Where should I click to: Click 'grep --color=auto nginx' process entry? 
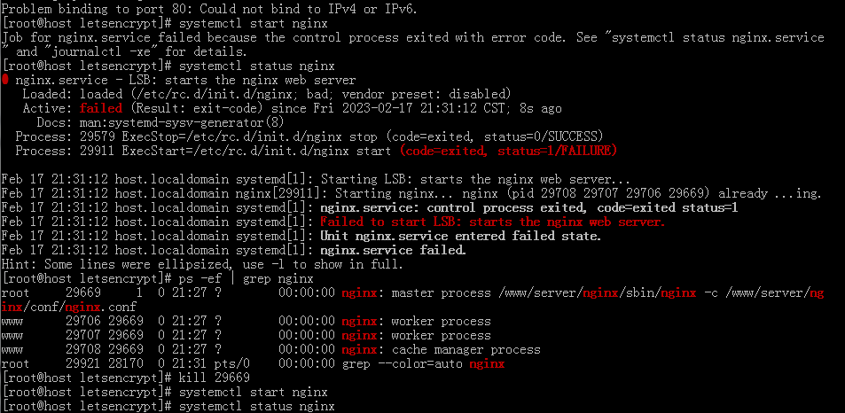click(423, 364)
